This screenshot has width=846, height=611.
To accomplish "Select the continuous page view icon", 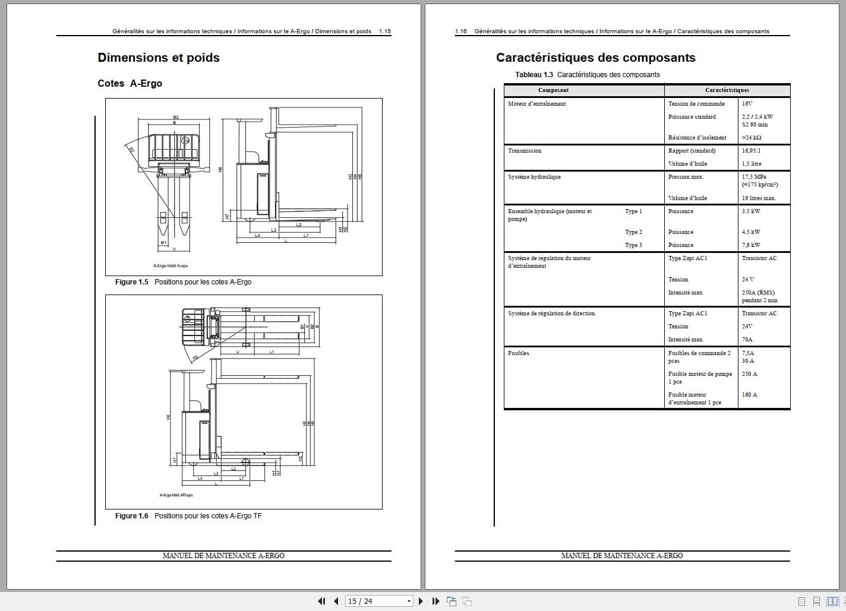I will coord(816,600).
